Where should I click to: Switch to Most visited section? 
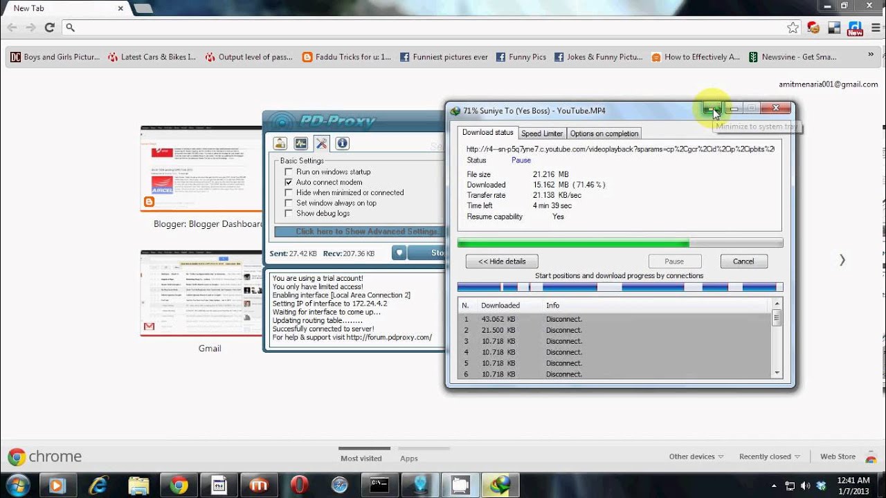coord(361,458)
